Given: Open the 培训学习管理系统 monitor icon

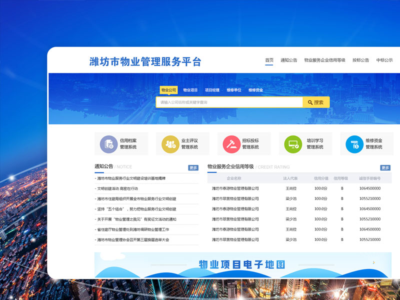Looking at the screenshot, I should point(293,144).
